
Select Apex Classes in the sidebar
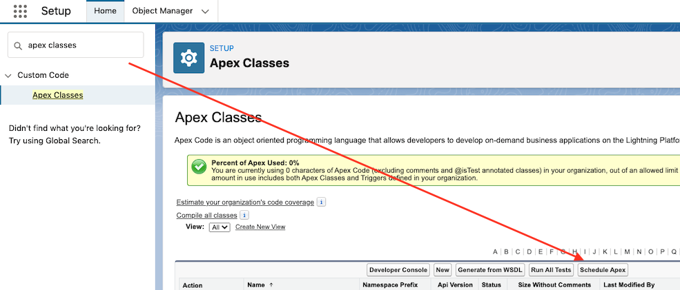point(58,95)
